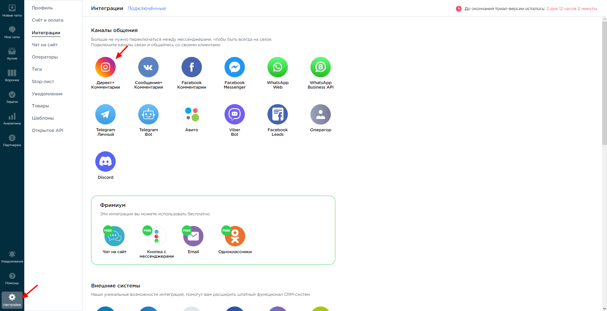Open the free Email integration
Screen dimensions: 607x311
[x=193, y=236]
